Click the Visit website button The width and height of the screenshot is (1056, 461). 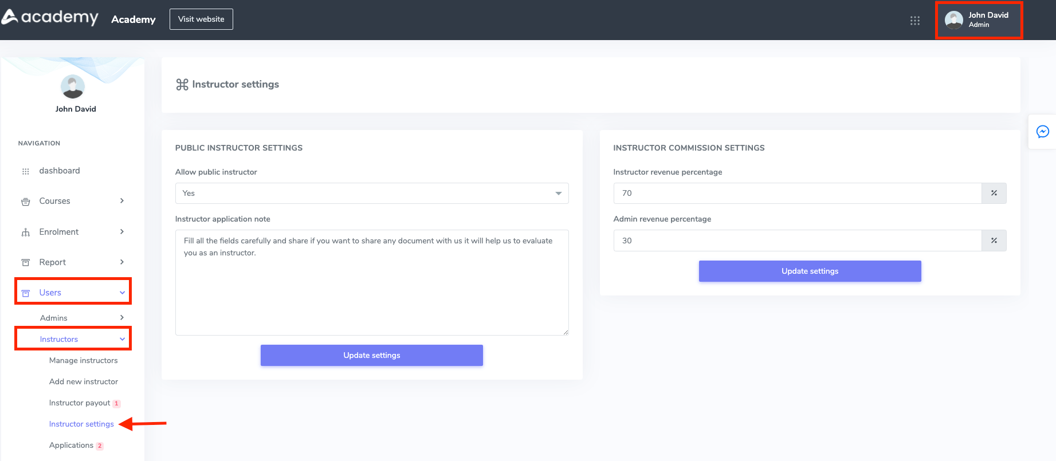pyautogui.click(x=201, y=19)
